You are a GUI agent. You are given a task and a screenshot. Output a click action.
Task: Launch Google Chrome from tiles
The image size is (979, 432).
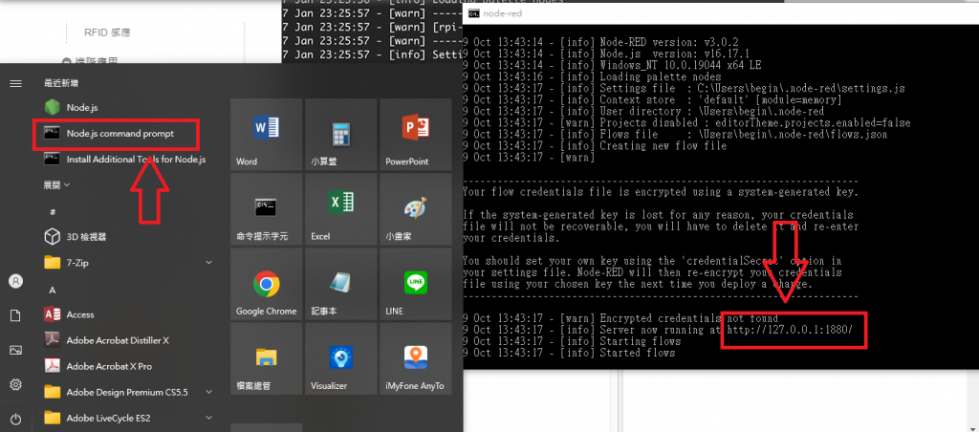pos(266,284)
